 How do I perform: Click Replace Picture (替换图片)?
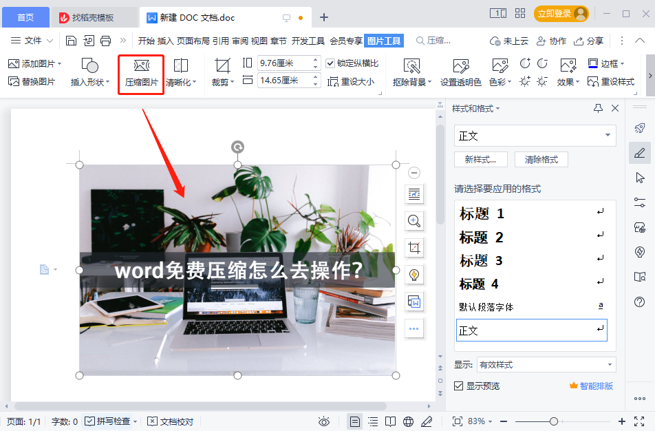[x=32, y=81]
